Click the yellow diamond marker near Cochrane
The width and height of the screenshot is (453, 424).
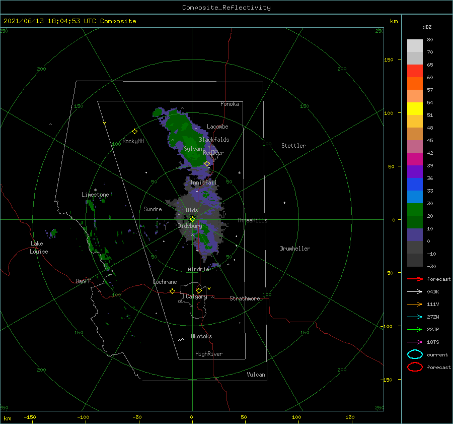pos(172,291)
